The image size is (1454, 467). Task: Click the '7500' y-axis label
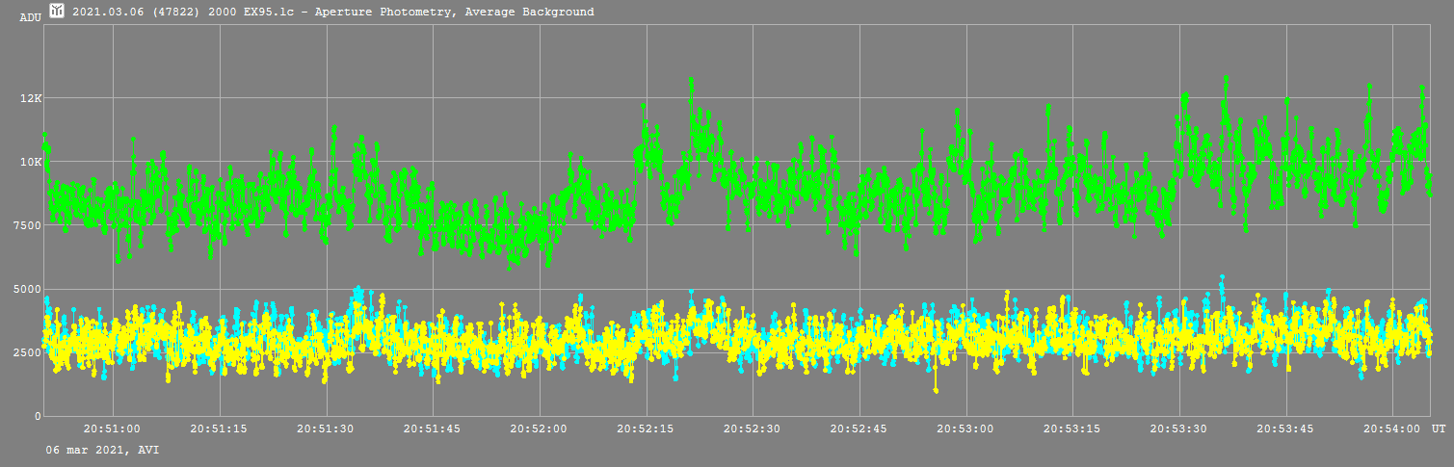(27, 225)
